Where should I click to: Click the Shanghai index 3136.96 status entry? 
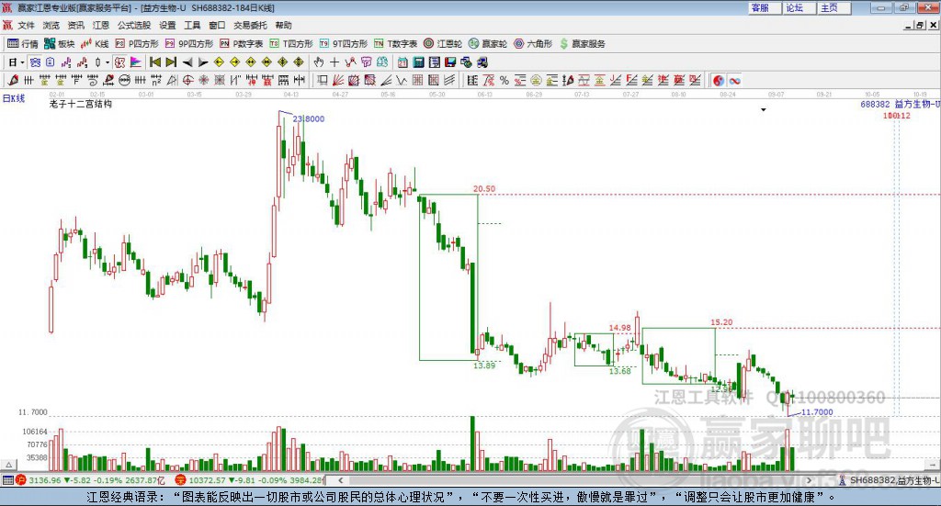[91, 480]
